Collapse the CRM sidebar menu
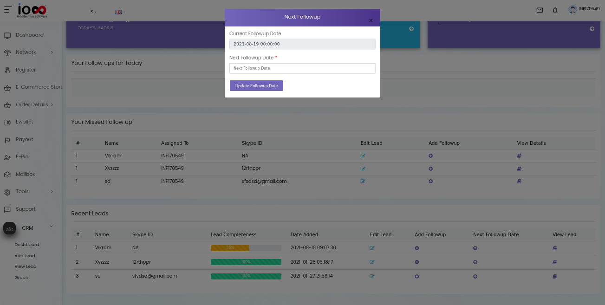The image size is (605, 305). point(29,228)
